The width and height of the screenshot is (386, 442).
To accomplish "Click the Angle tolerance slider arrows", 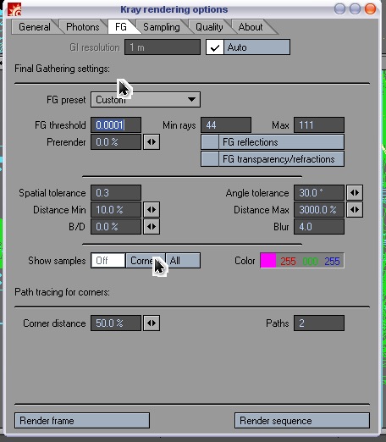I will [x=355, y=193].
